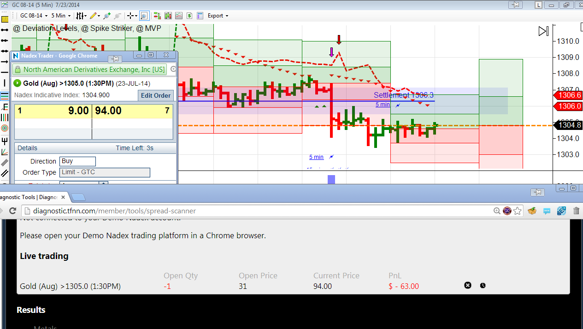Click the trash can extension icon

coord(576,211)
